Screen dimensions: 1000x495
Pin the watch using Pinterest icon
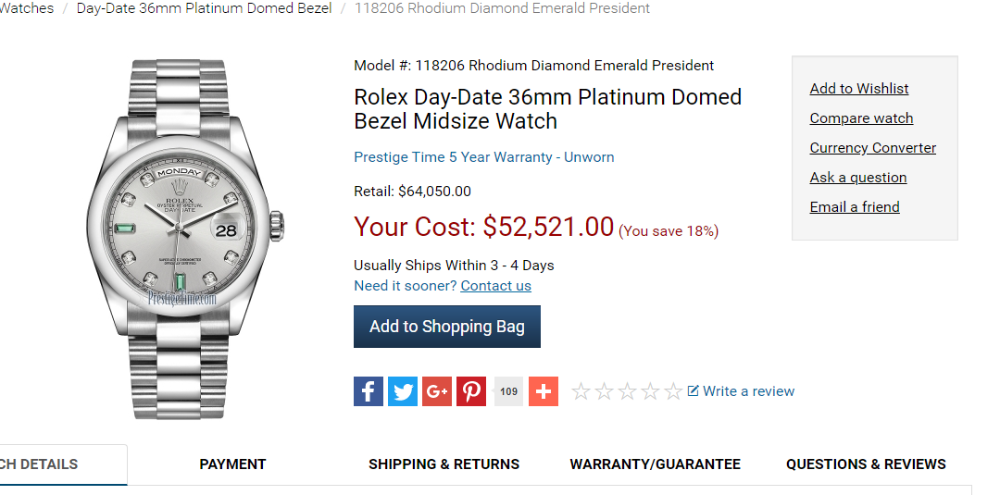click(471, 391)
